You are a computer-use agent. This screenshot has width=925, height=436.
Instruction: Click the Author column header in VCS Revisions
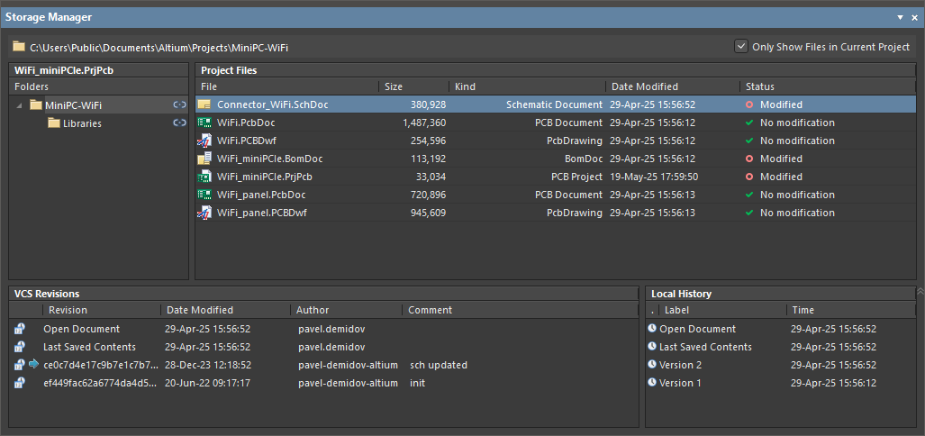(x=313, y=310)
